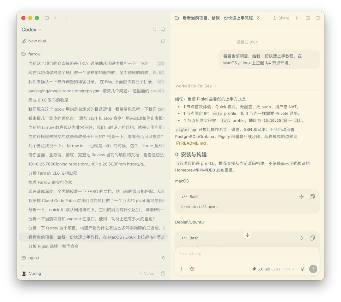
Task: Open notifications bell
Action: pyautogui.click(x=163, y=30)
